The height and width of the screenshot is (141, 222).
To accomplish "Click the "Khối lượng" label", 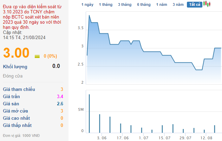I will coord(15,67).
